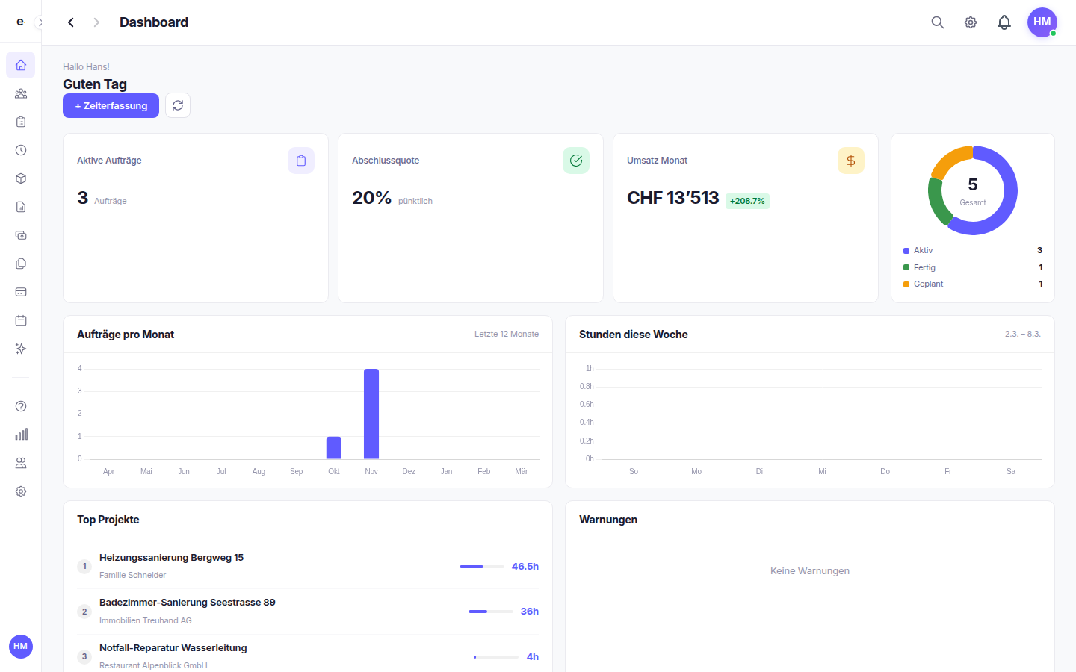Click the +208.7% revenue badge
Viewport: 1076px width, 672px height.
point(747,201)
